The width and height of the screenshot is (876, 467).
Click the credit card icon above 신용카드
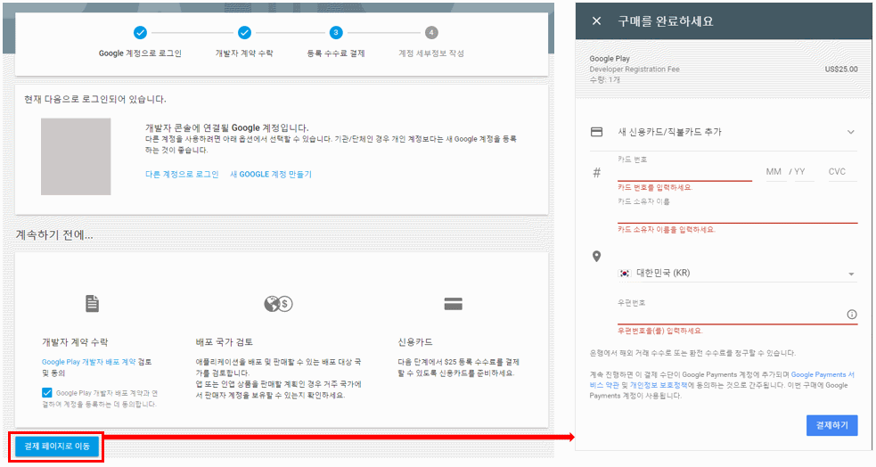(x=453, y=304)
